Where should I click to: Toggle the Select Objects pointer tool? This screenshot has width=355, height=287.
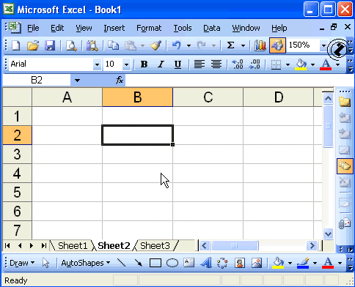coord(45,263)
